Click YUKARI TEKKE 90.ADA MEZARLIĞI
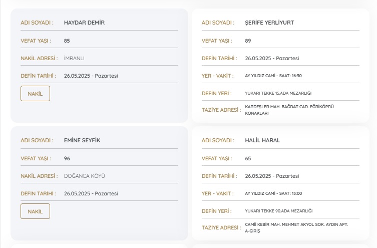Viewport: 377px width, 248px height. pos(279,211)
